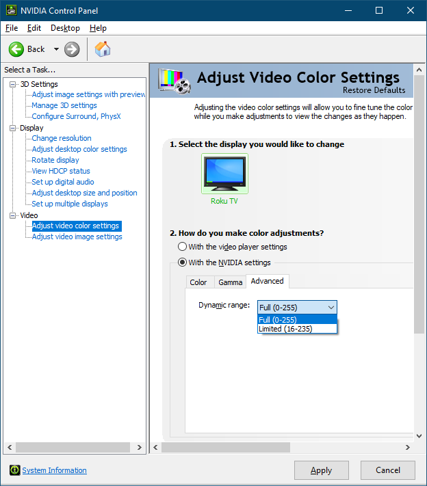Viewport: 427px width, 486px height.
Task: Open Adjust video image settings
Action: coord(77,237)
